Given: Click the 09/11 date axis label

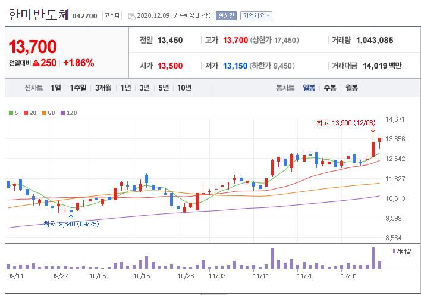Looking at the screenshot, I should tap(15, 276).
